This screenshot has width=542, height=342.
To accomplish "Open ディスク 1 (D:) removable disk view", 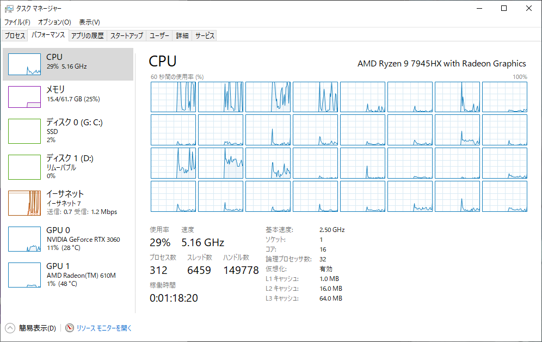I will point(68,167).
